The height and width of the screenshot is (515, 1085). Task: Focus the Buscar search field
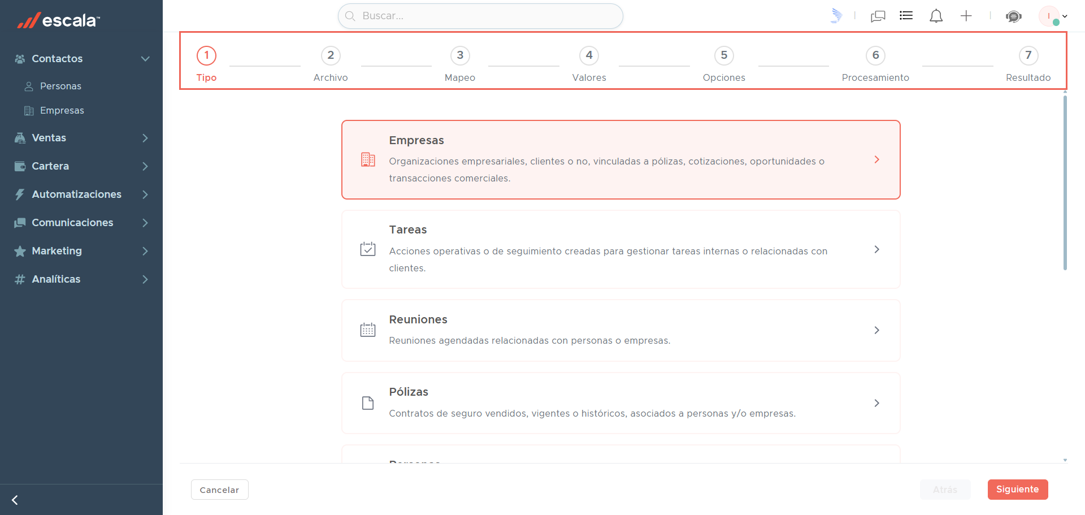point(480,16)
